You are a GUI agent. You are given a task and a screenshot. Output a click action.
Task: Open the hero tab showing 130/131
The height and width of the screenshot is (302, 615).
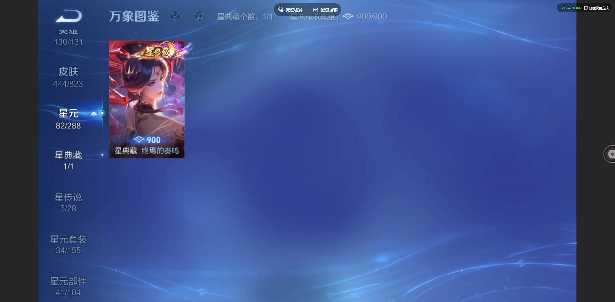pos(68,37)
